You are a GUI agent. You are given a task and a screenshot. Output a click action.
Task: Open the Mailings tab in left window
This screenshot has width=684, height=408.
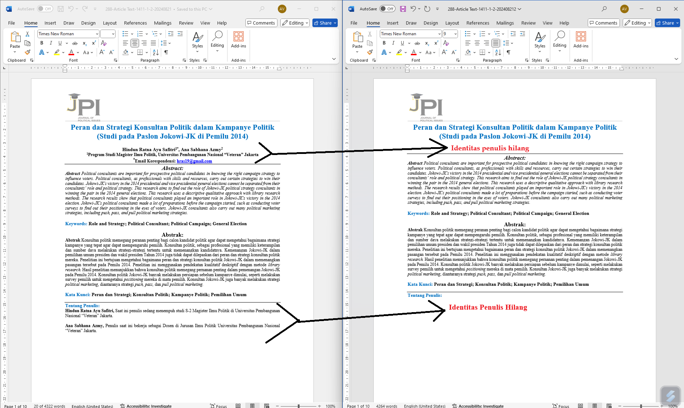(163, 23)
